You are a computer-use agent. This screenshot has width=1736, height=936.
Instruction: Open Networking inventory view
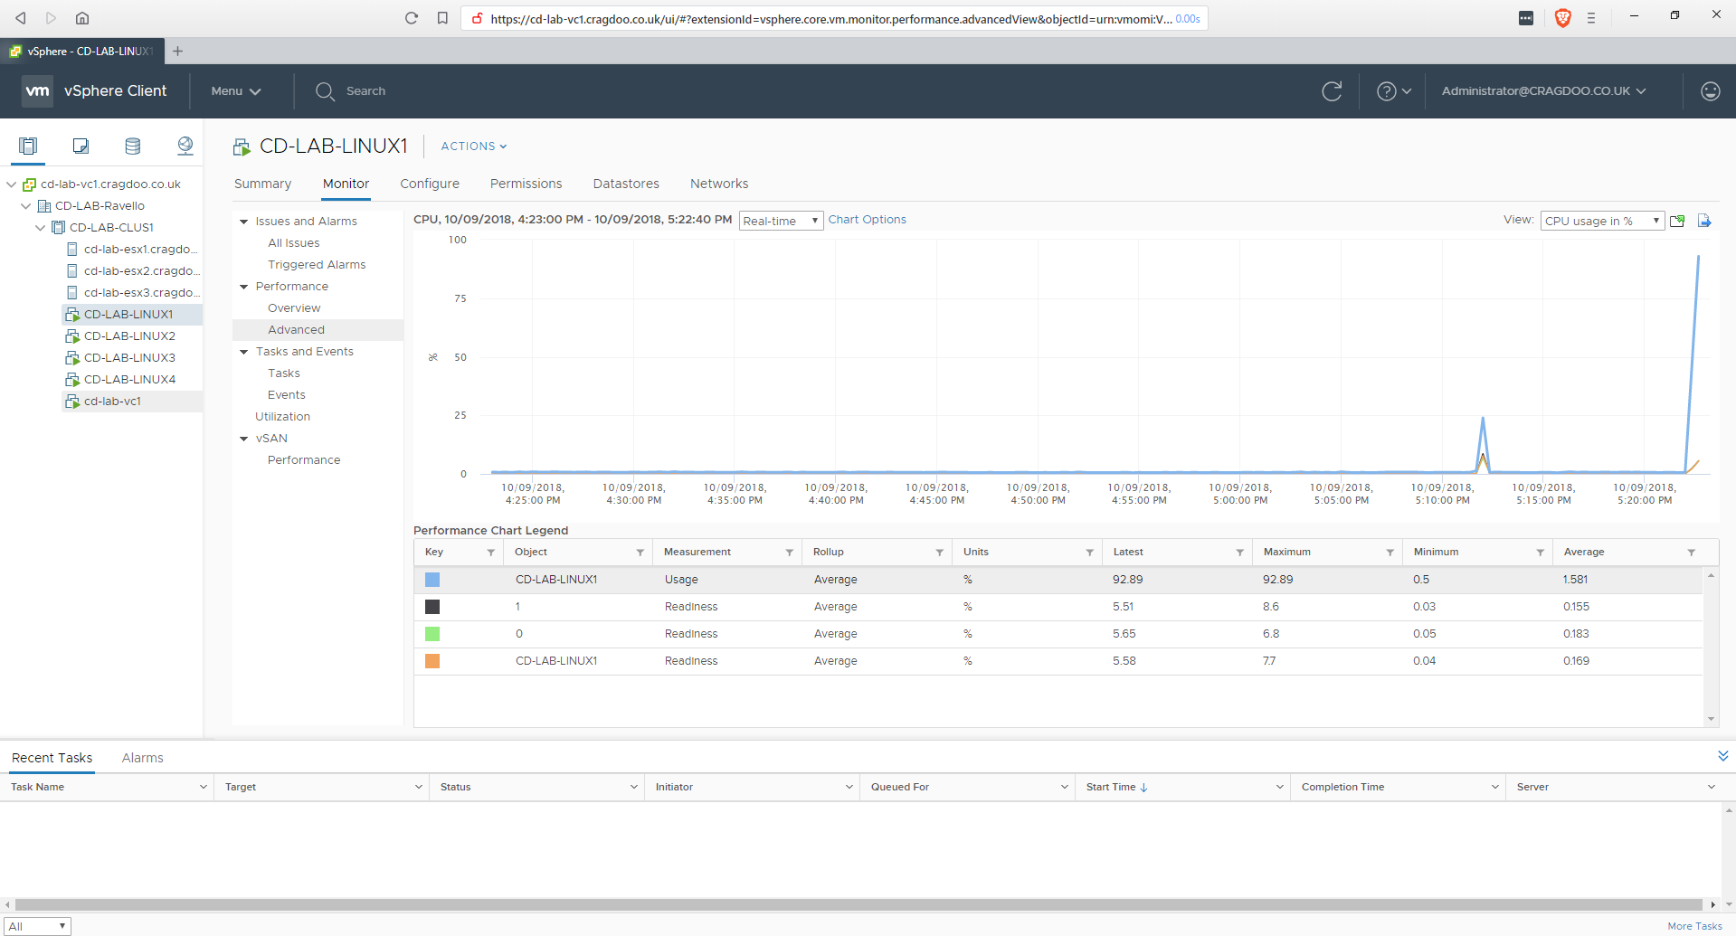[185, 146]
